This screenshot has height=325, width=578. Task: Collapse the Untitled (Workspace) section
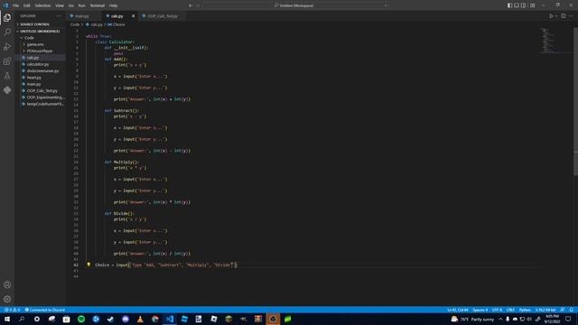(40, 32)
